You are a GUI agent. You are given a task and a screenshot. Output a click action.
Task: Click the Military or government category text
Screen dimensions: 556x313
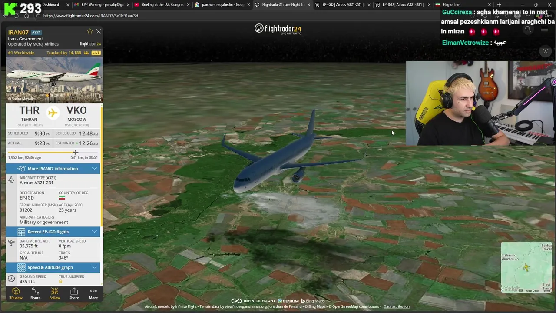click(x=44, y=222)
